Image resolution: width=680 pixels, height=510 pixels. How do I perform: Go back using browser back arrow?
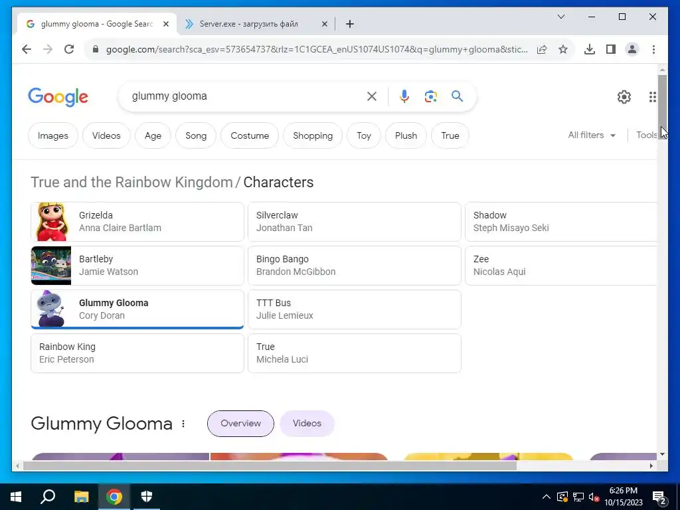tap(27, 49)
